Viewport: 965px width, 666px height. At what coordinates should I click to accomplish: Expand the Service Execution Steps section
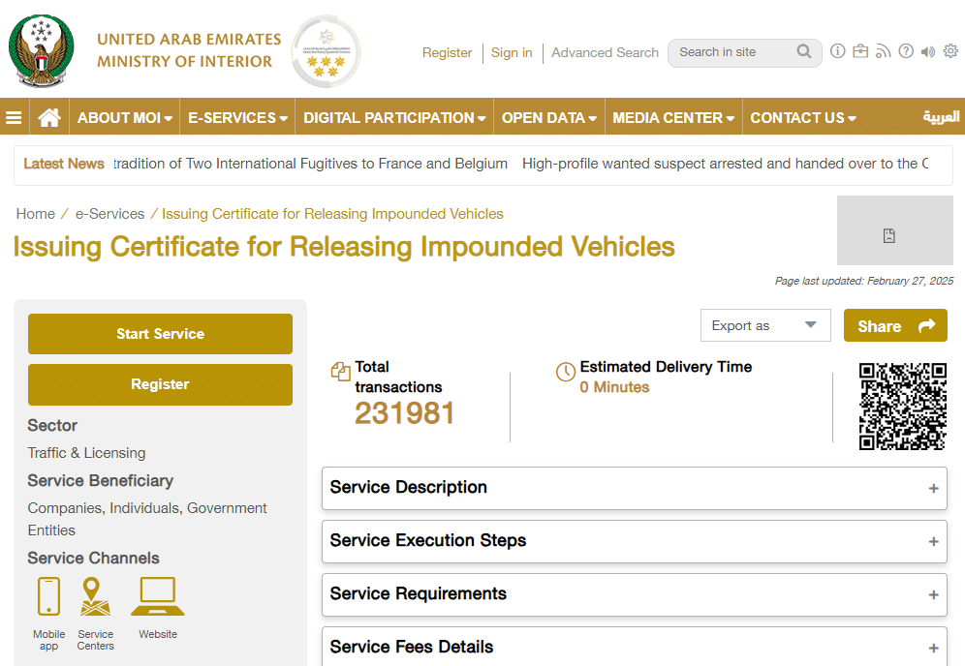(x=634, y=541)
